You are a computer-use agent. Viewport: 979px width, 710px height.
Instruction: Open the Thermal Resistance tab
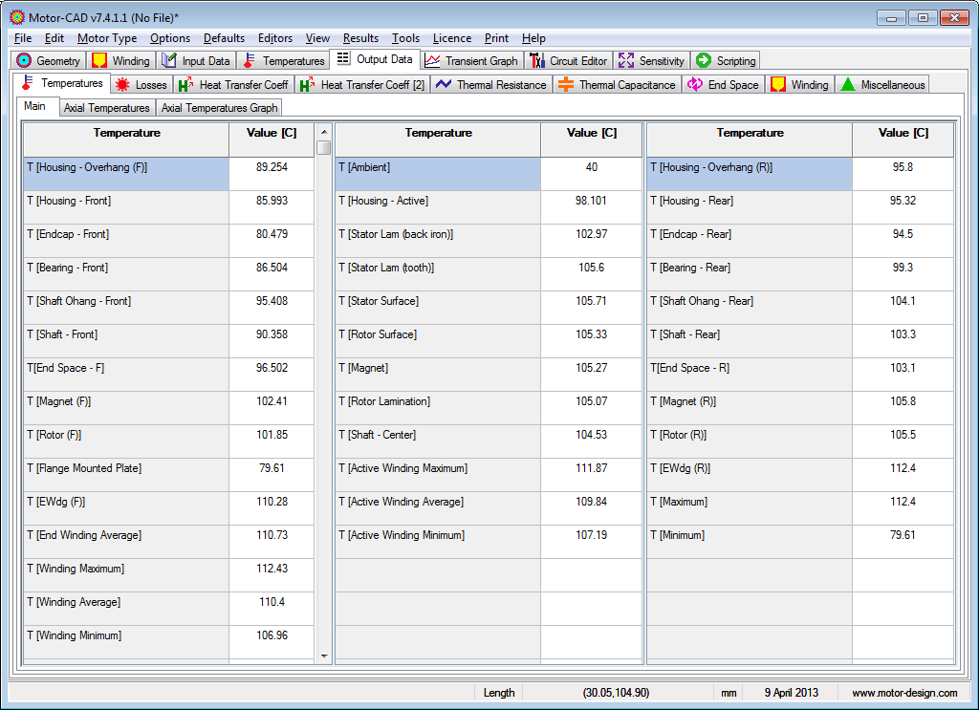tap(490, 85)
